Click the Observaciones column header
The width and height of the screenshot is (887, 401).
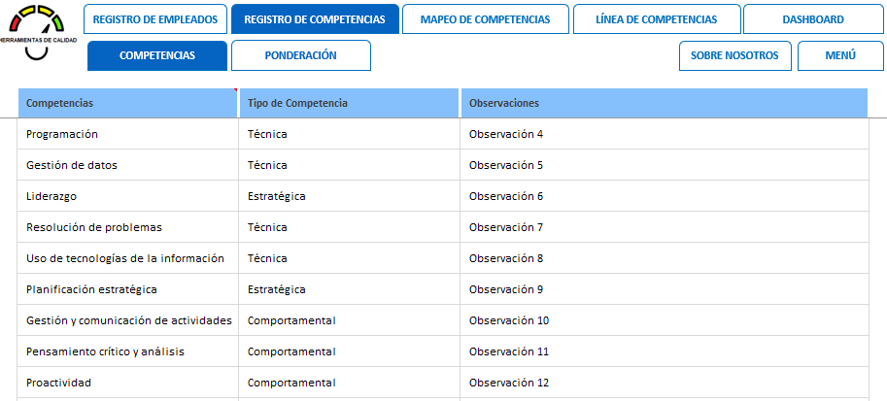664,103
